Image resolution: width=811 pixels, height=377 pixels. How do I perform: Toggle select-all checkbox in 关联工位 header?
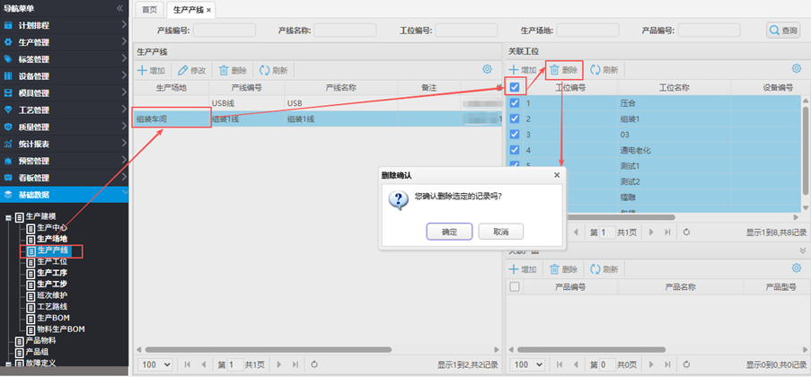(515, 87)
